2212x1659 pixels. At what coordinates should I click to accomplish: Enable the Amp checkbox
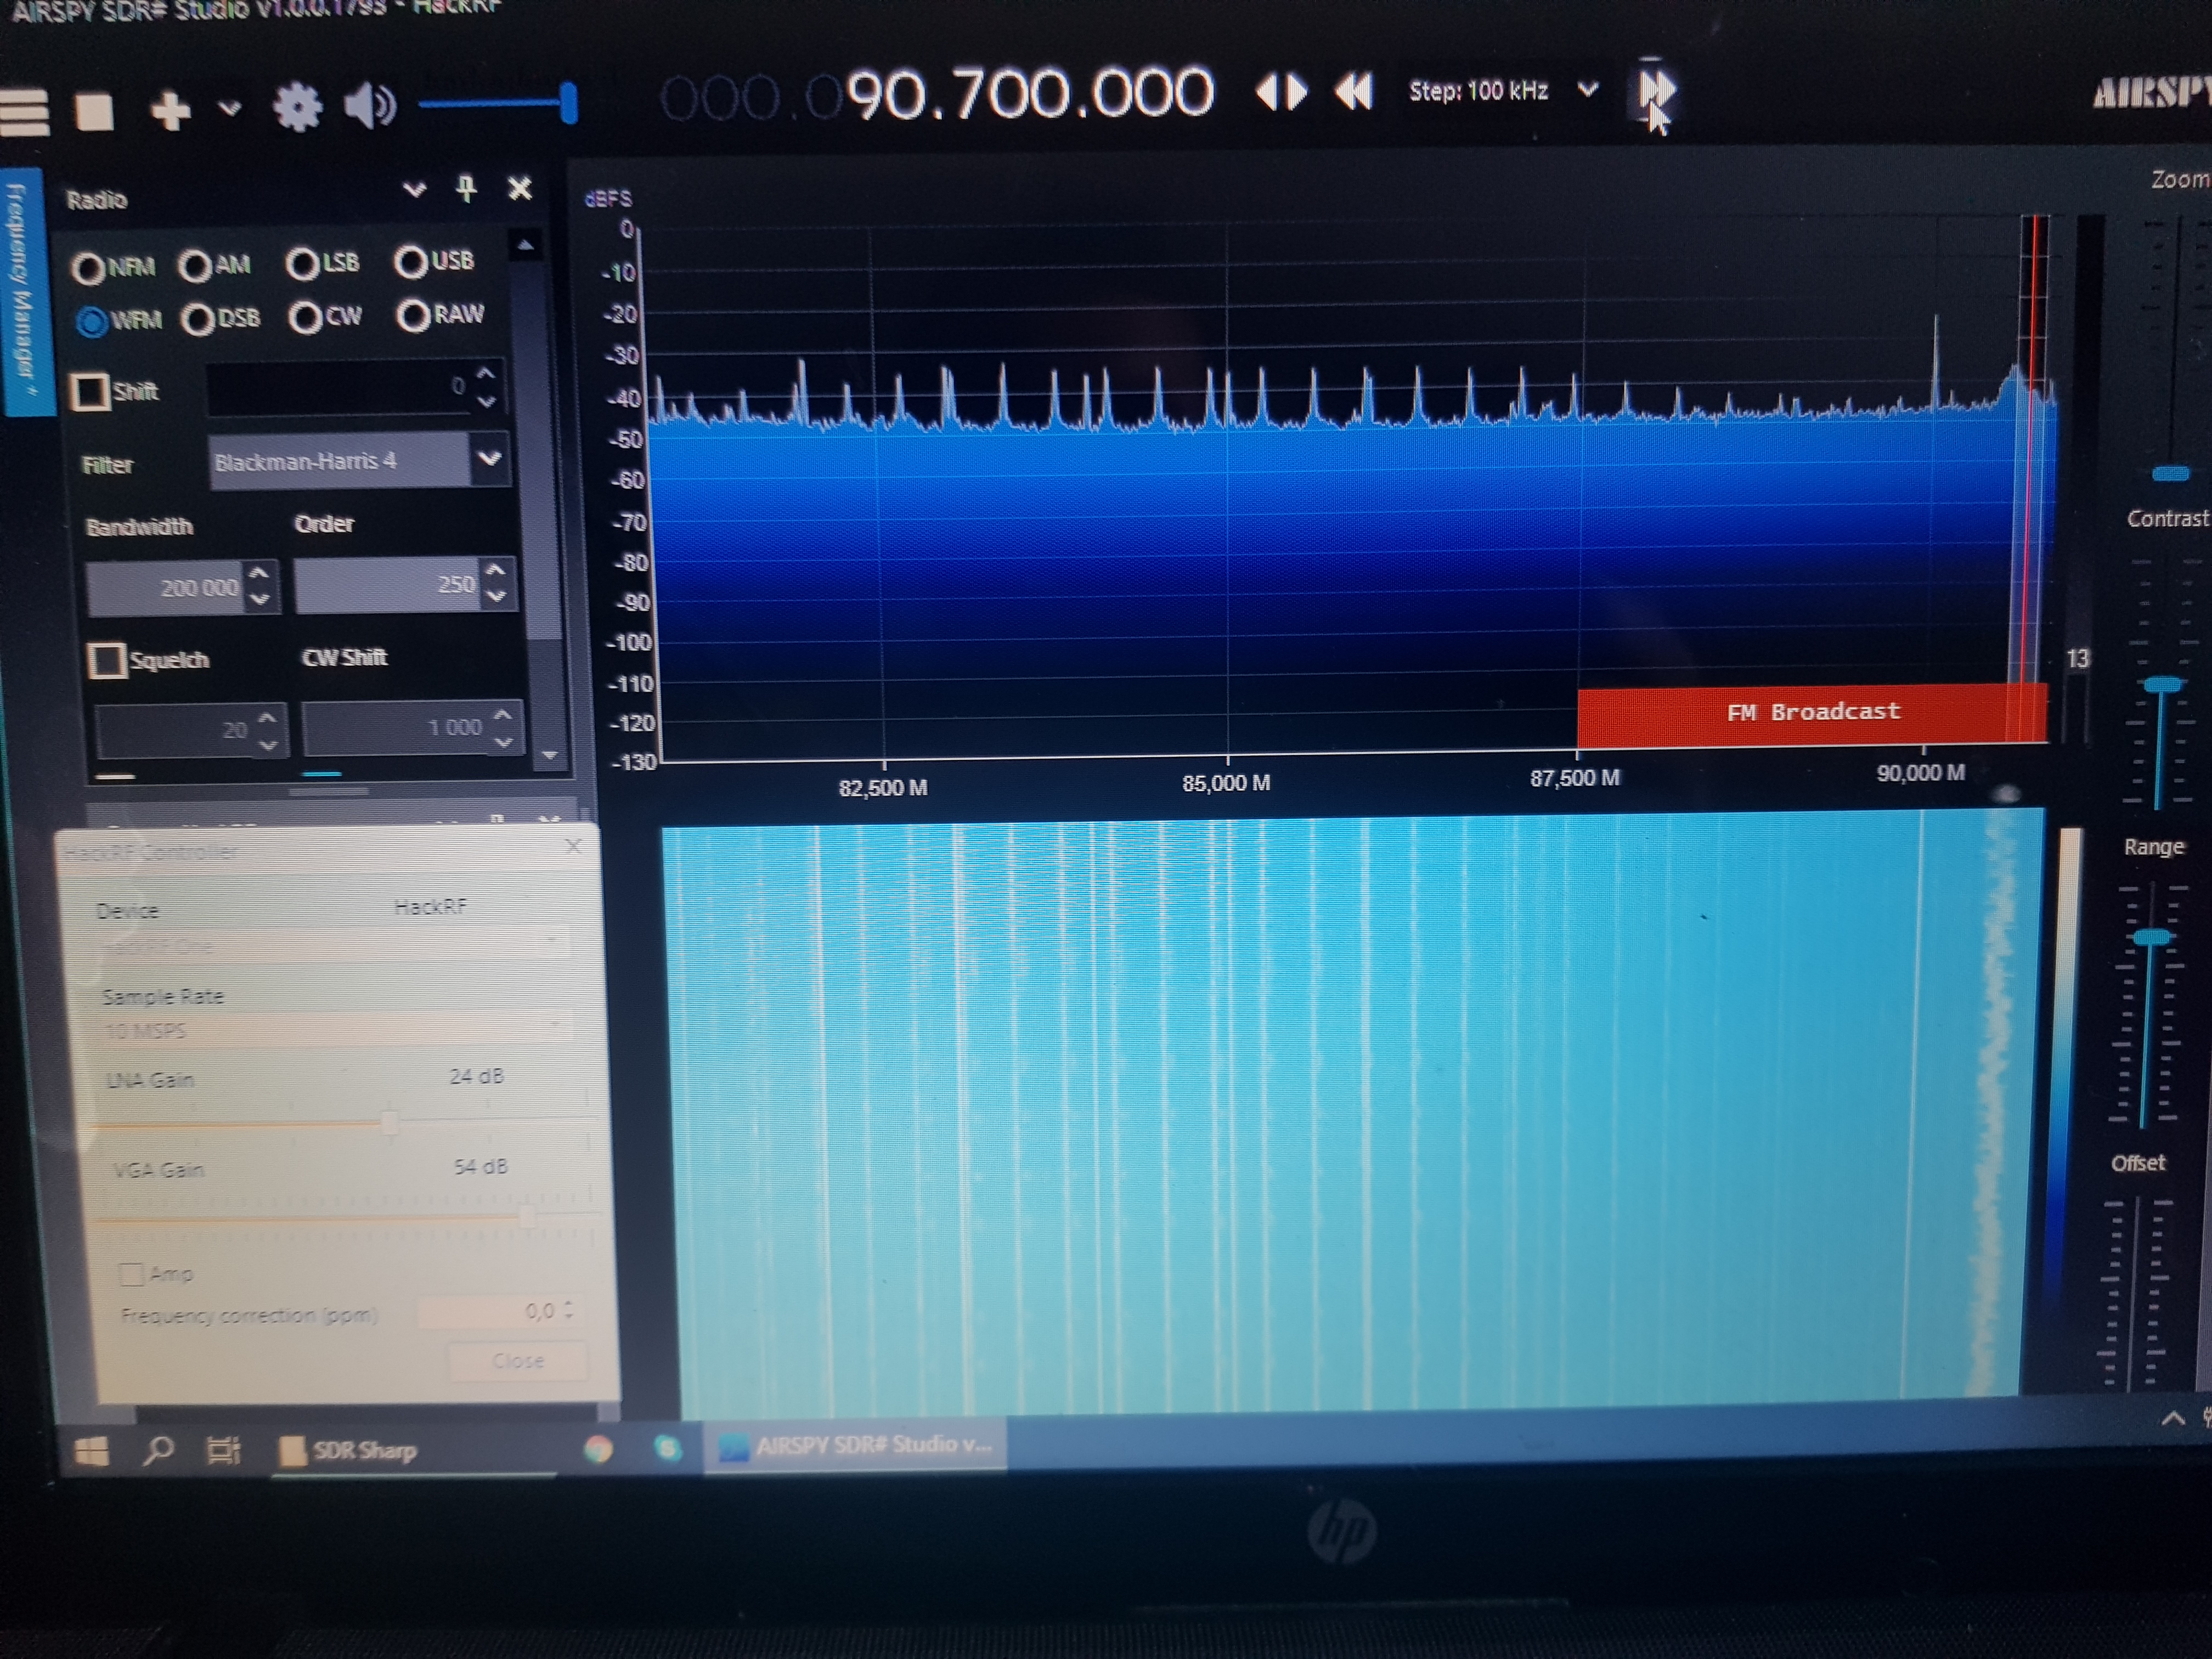click(x=131, y=1274)
